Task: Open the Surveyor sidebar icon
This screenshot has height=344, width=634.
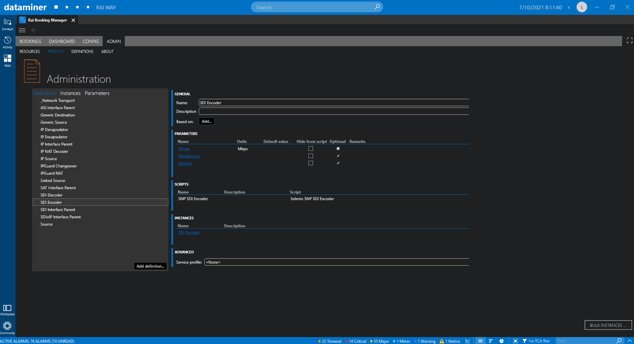Action: (x=7, y=24)
